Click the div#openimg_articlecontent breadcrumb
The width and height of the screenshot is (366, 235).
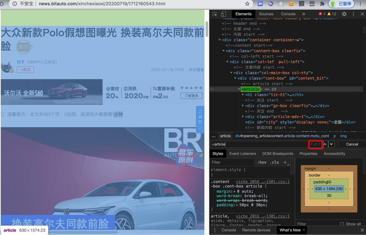(282, 136)
